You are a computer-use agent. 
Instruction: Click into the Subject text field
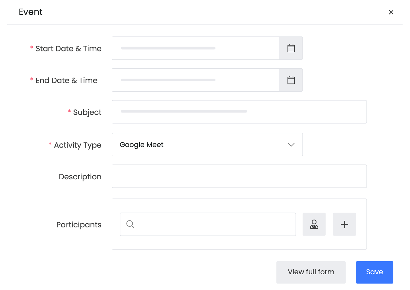click(239, 112)
